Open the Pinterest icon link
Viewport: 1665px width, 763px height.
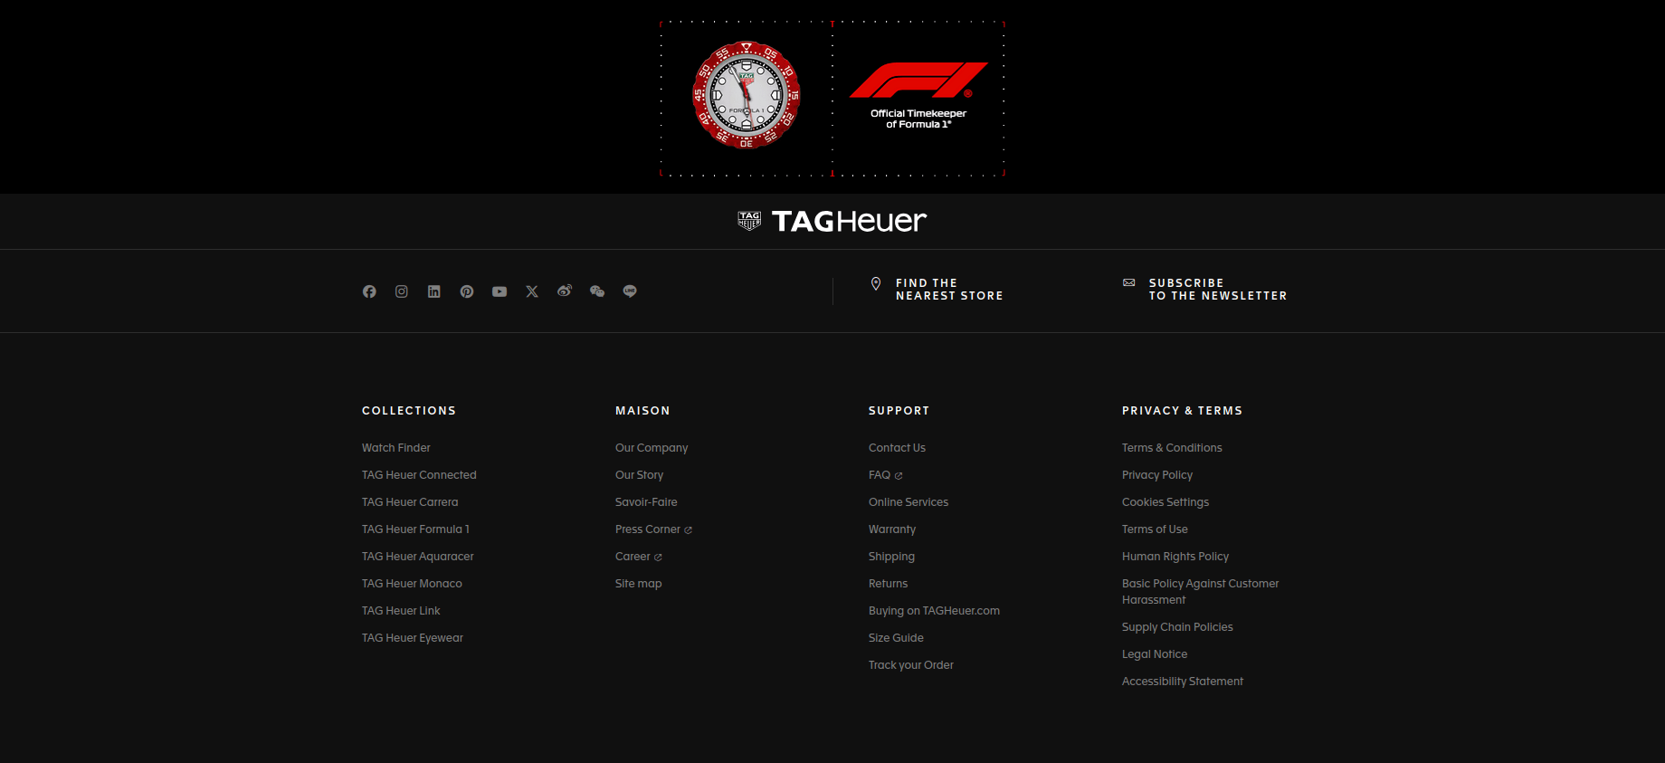[x=467, y=291]
